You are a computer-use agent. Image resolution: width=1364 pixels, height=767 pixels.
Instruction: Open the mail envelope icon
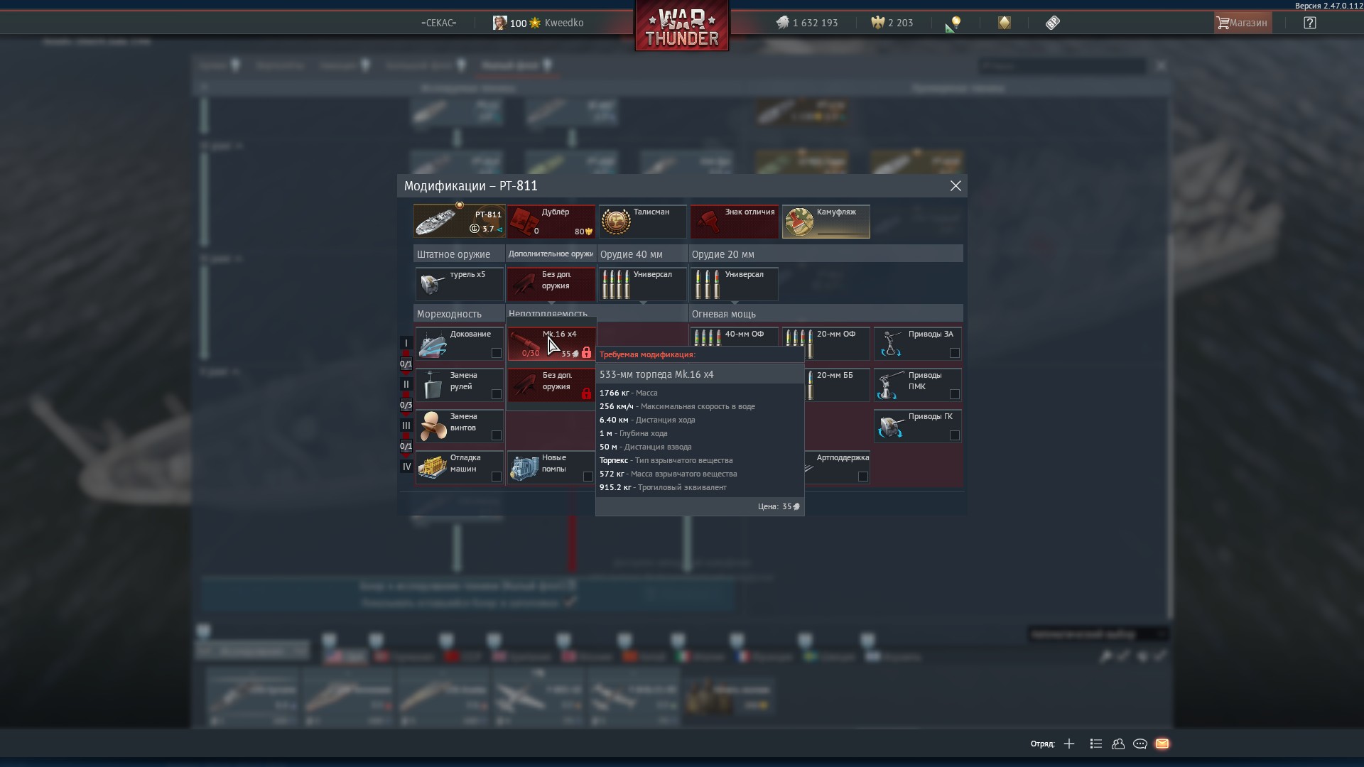[1162, 744]
